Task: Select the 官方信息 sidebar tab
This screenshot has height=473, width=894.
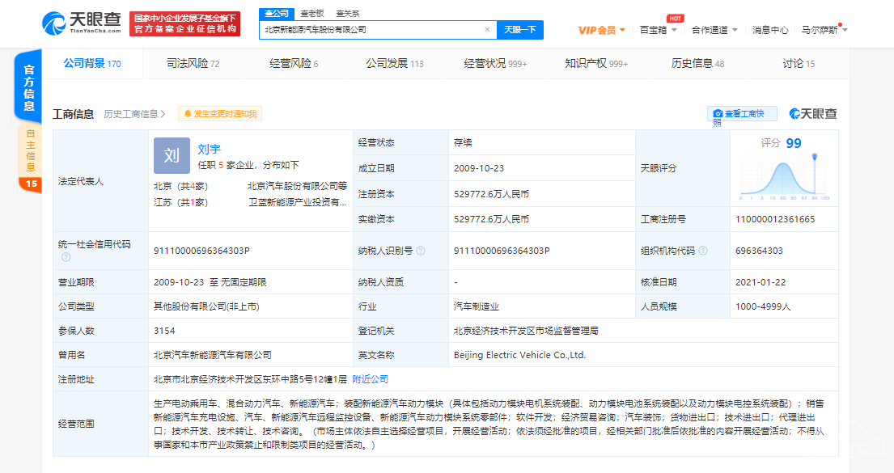Action: pyautogui.click(x=28, y=87)
